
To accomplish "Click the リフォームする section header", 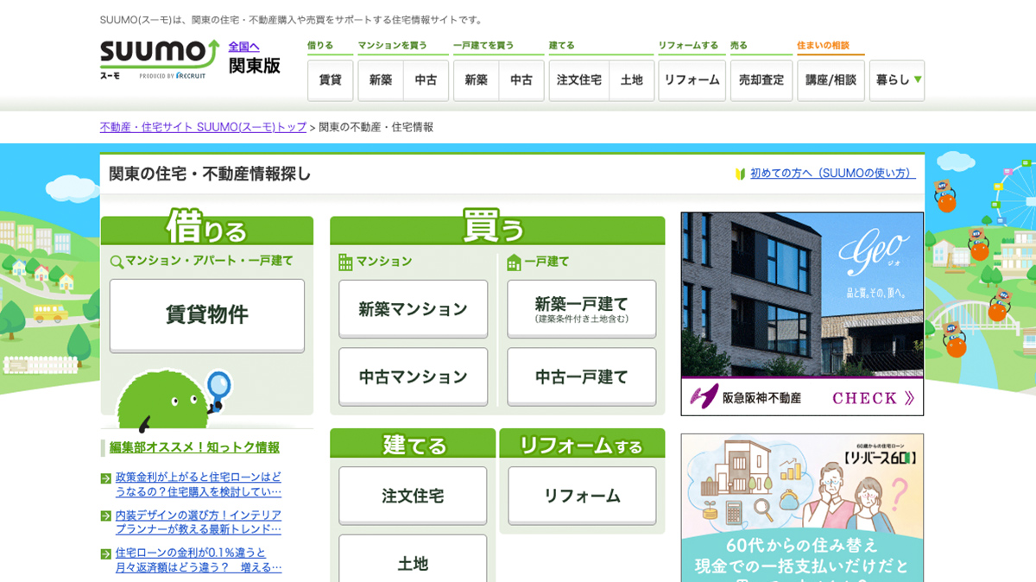I will click(x=582, y=444).
